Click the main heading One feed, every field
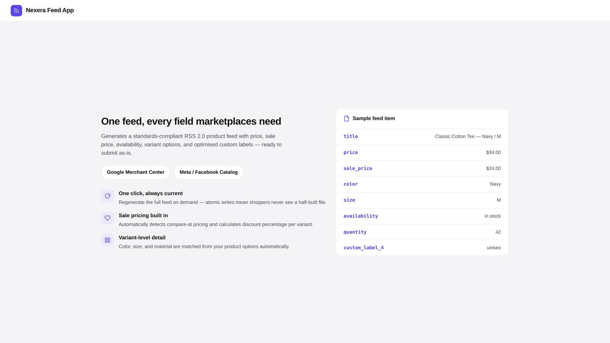610x343 pixels. point(191,121)
